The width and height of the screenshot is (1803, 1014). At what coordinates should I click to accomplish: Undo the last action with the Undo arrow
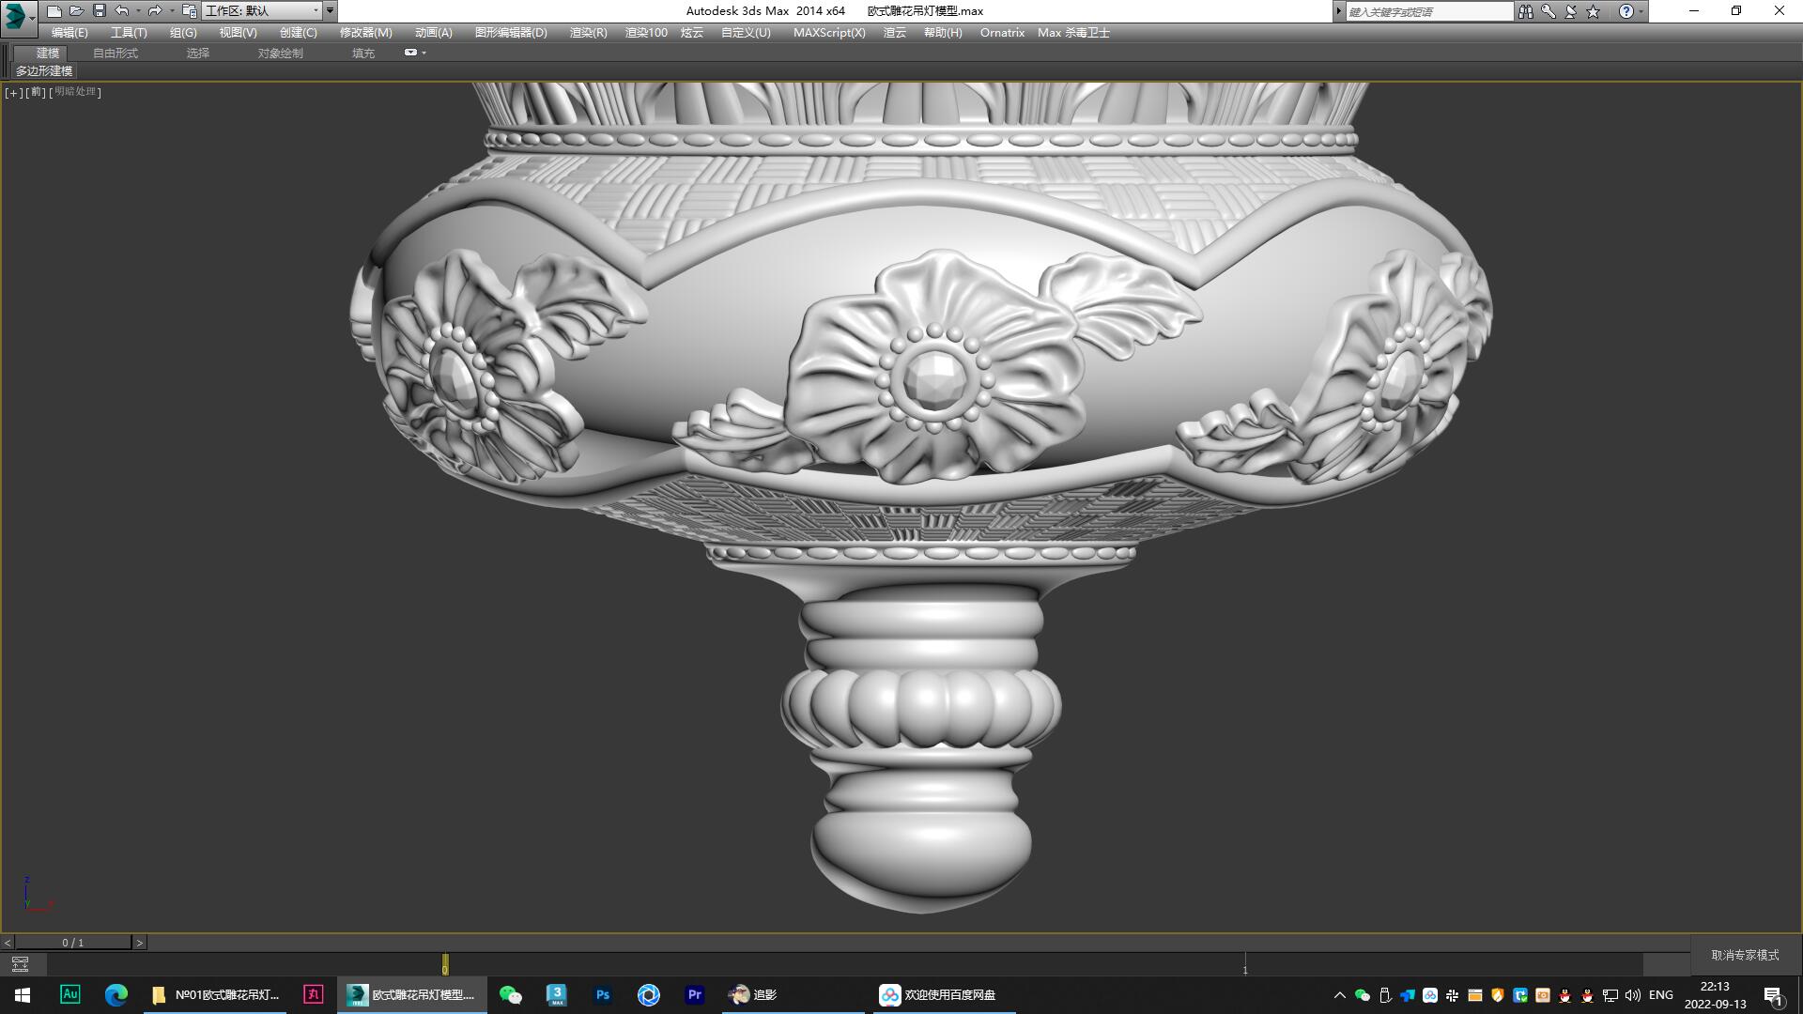click(x=121, y=11)
